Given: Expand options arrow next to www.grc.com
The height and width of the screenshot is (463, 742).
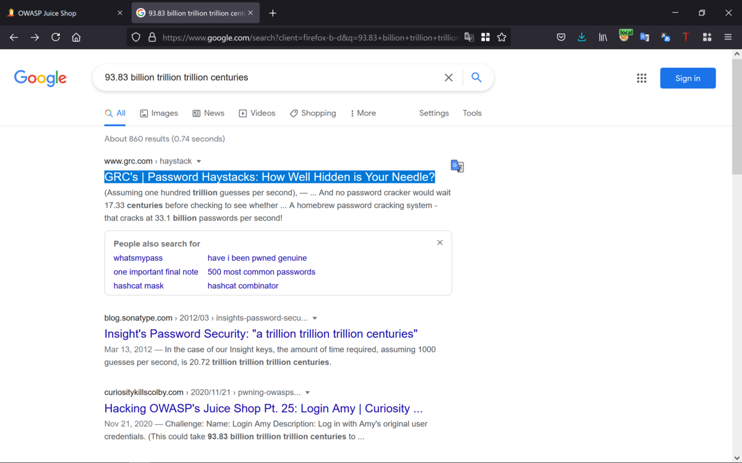Looking at the screenshot, I should (x=199, y=162).
